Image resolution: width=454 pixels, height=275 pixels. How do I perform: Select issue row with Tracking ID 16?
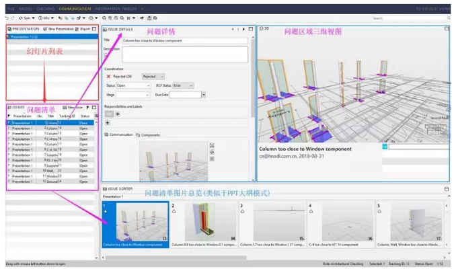[x=50, y=139]
